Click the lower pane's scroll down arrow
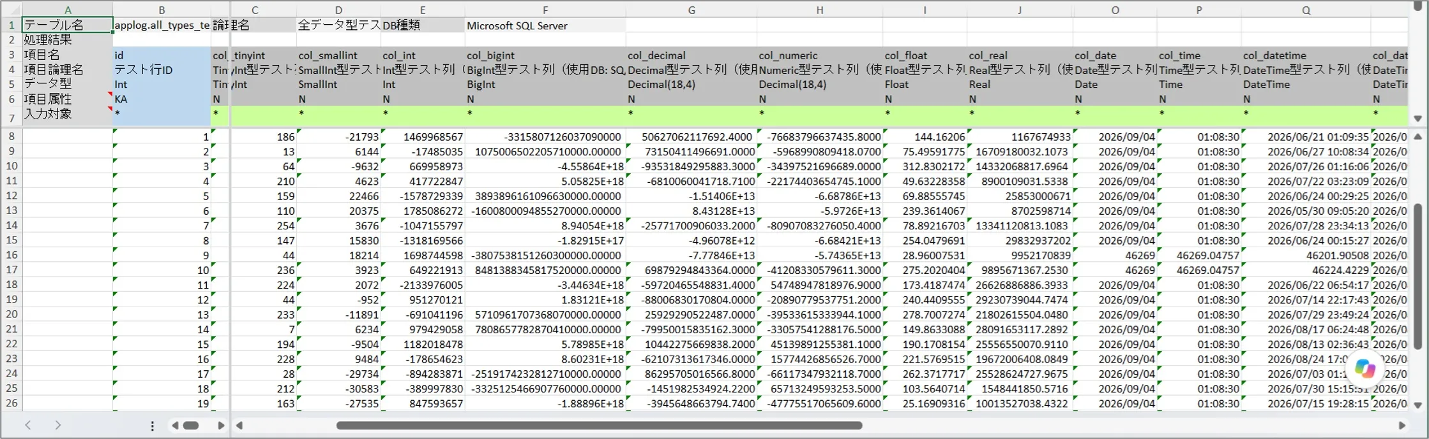The image size is (1429, 439). [x=1418, y=405]
